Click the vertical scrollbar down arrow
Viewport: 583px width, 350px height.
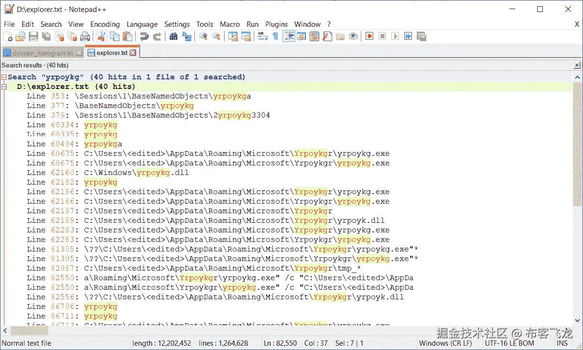(x=577, y=321)
